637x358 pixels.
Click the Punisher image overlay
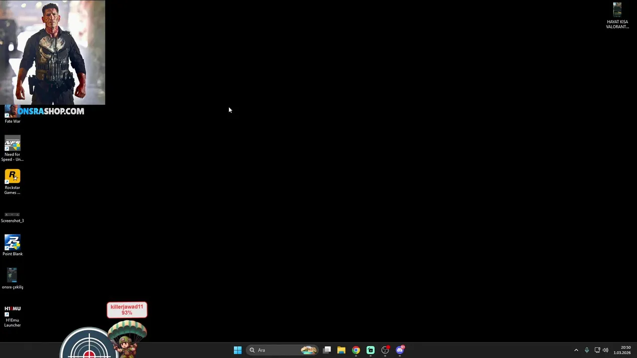point(52,53)
